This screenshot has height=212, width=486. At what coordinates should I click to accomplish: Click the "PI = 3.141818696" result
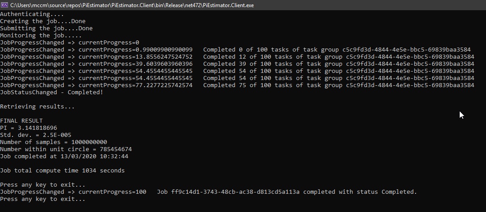tap(29, 128)
